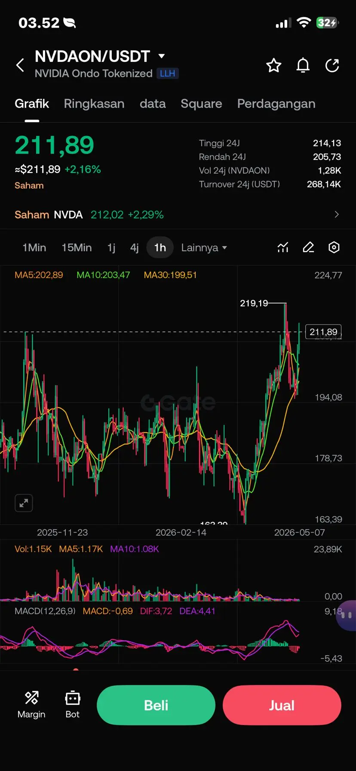Tap the battery indicator in status bar
Viewport: 356px width, 771px height.
pyautogui.click(x=327, y=23)
